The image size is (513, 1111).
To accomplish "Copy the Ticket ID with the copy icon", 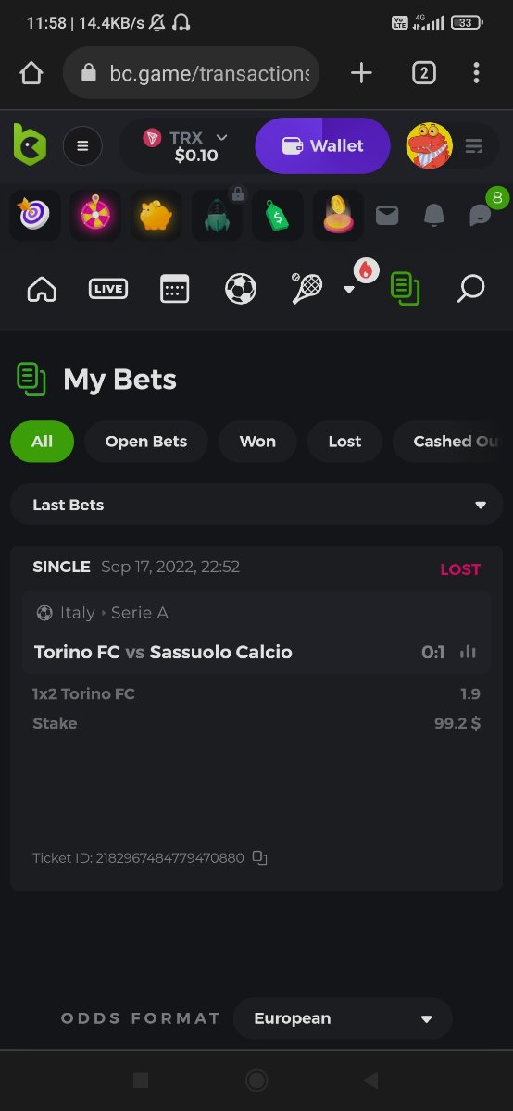I will click(260, 858).
